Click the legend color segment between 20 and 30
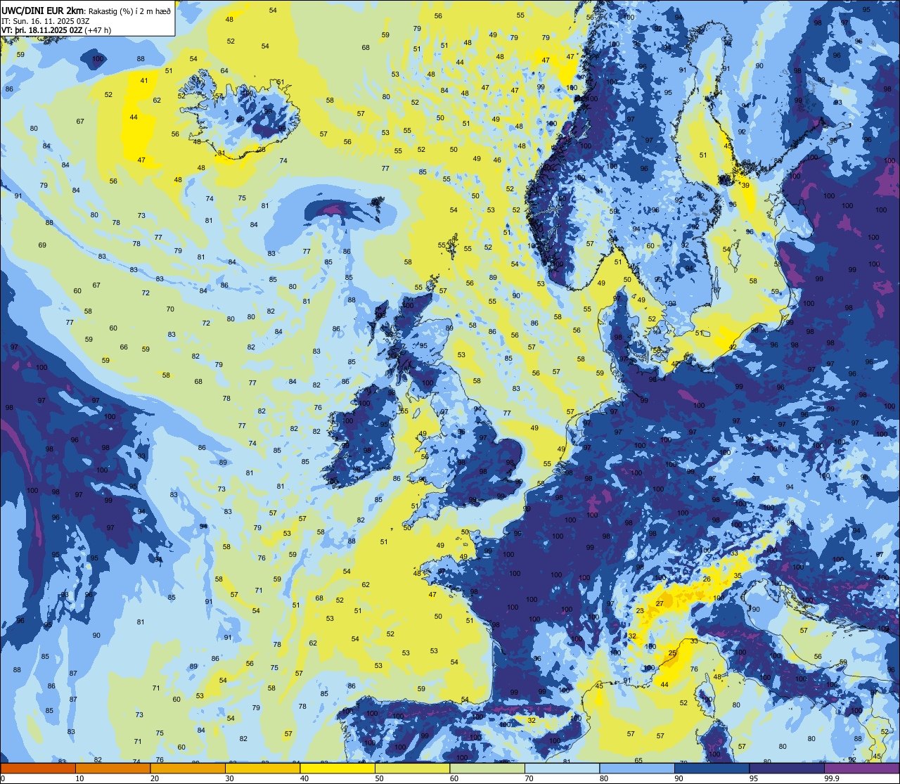This screenshot has height=784, width=900. coord(188,768)
